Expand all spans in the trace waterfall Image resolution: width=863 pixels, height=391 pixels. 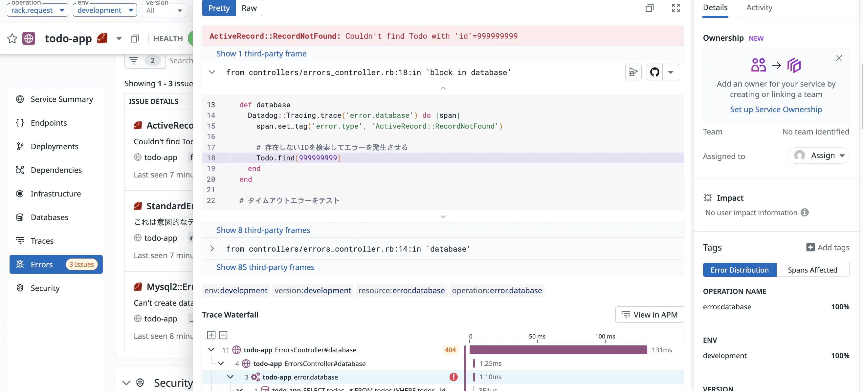tap(211, 335)
